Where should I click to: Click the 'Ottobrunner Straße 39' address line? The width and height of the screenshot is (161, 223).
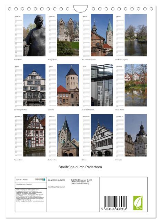80,182
